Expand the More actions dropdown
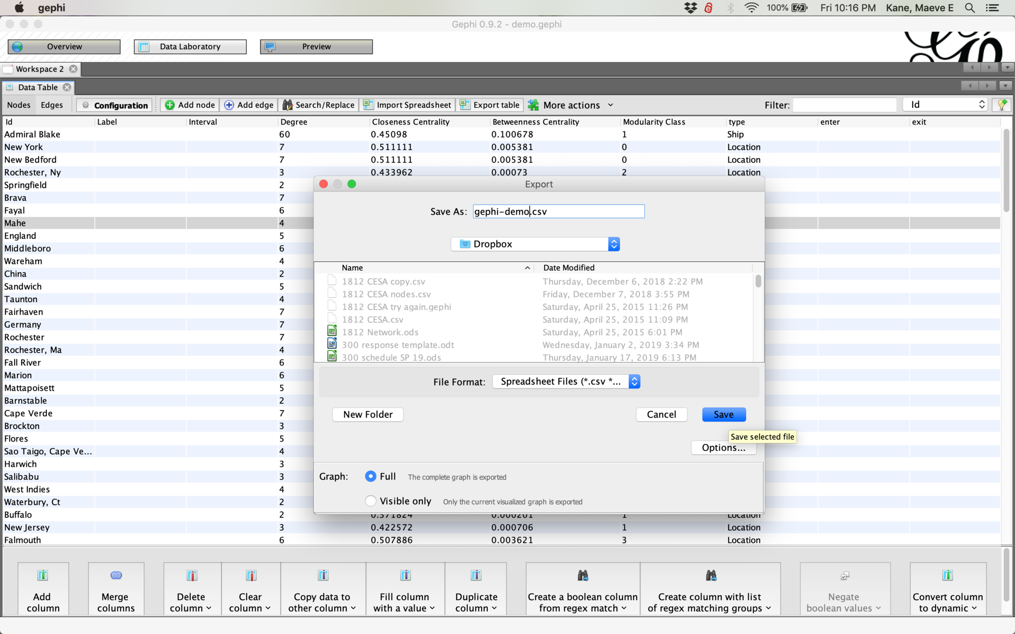The image size is (1015, 634). click(x=571, y=105)
